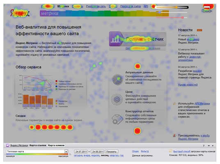Open the Отчет link
Screen dimensions: 220x164
135,151
